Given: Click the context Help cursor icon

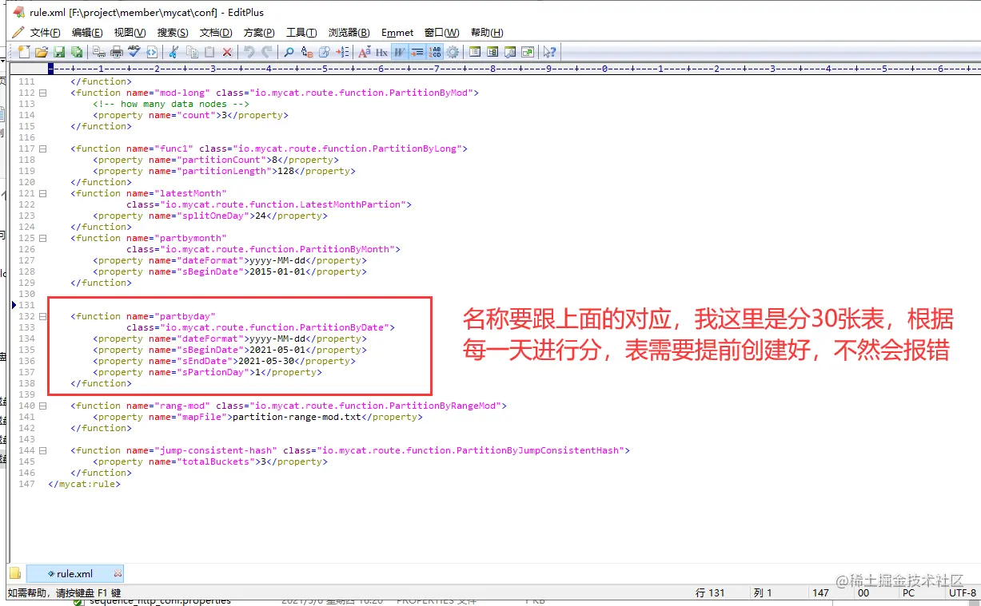Looking at the screenshot, I should [549, 52].
